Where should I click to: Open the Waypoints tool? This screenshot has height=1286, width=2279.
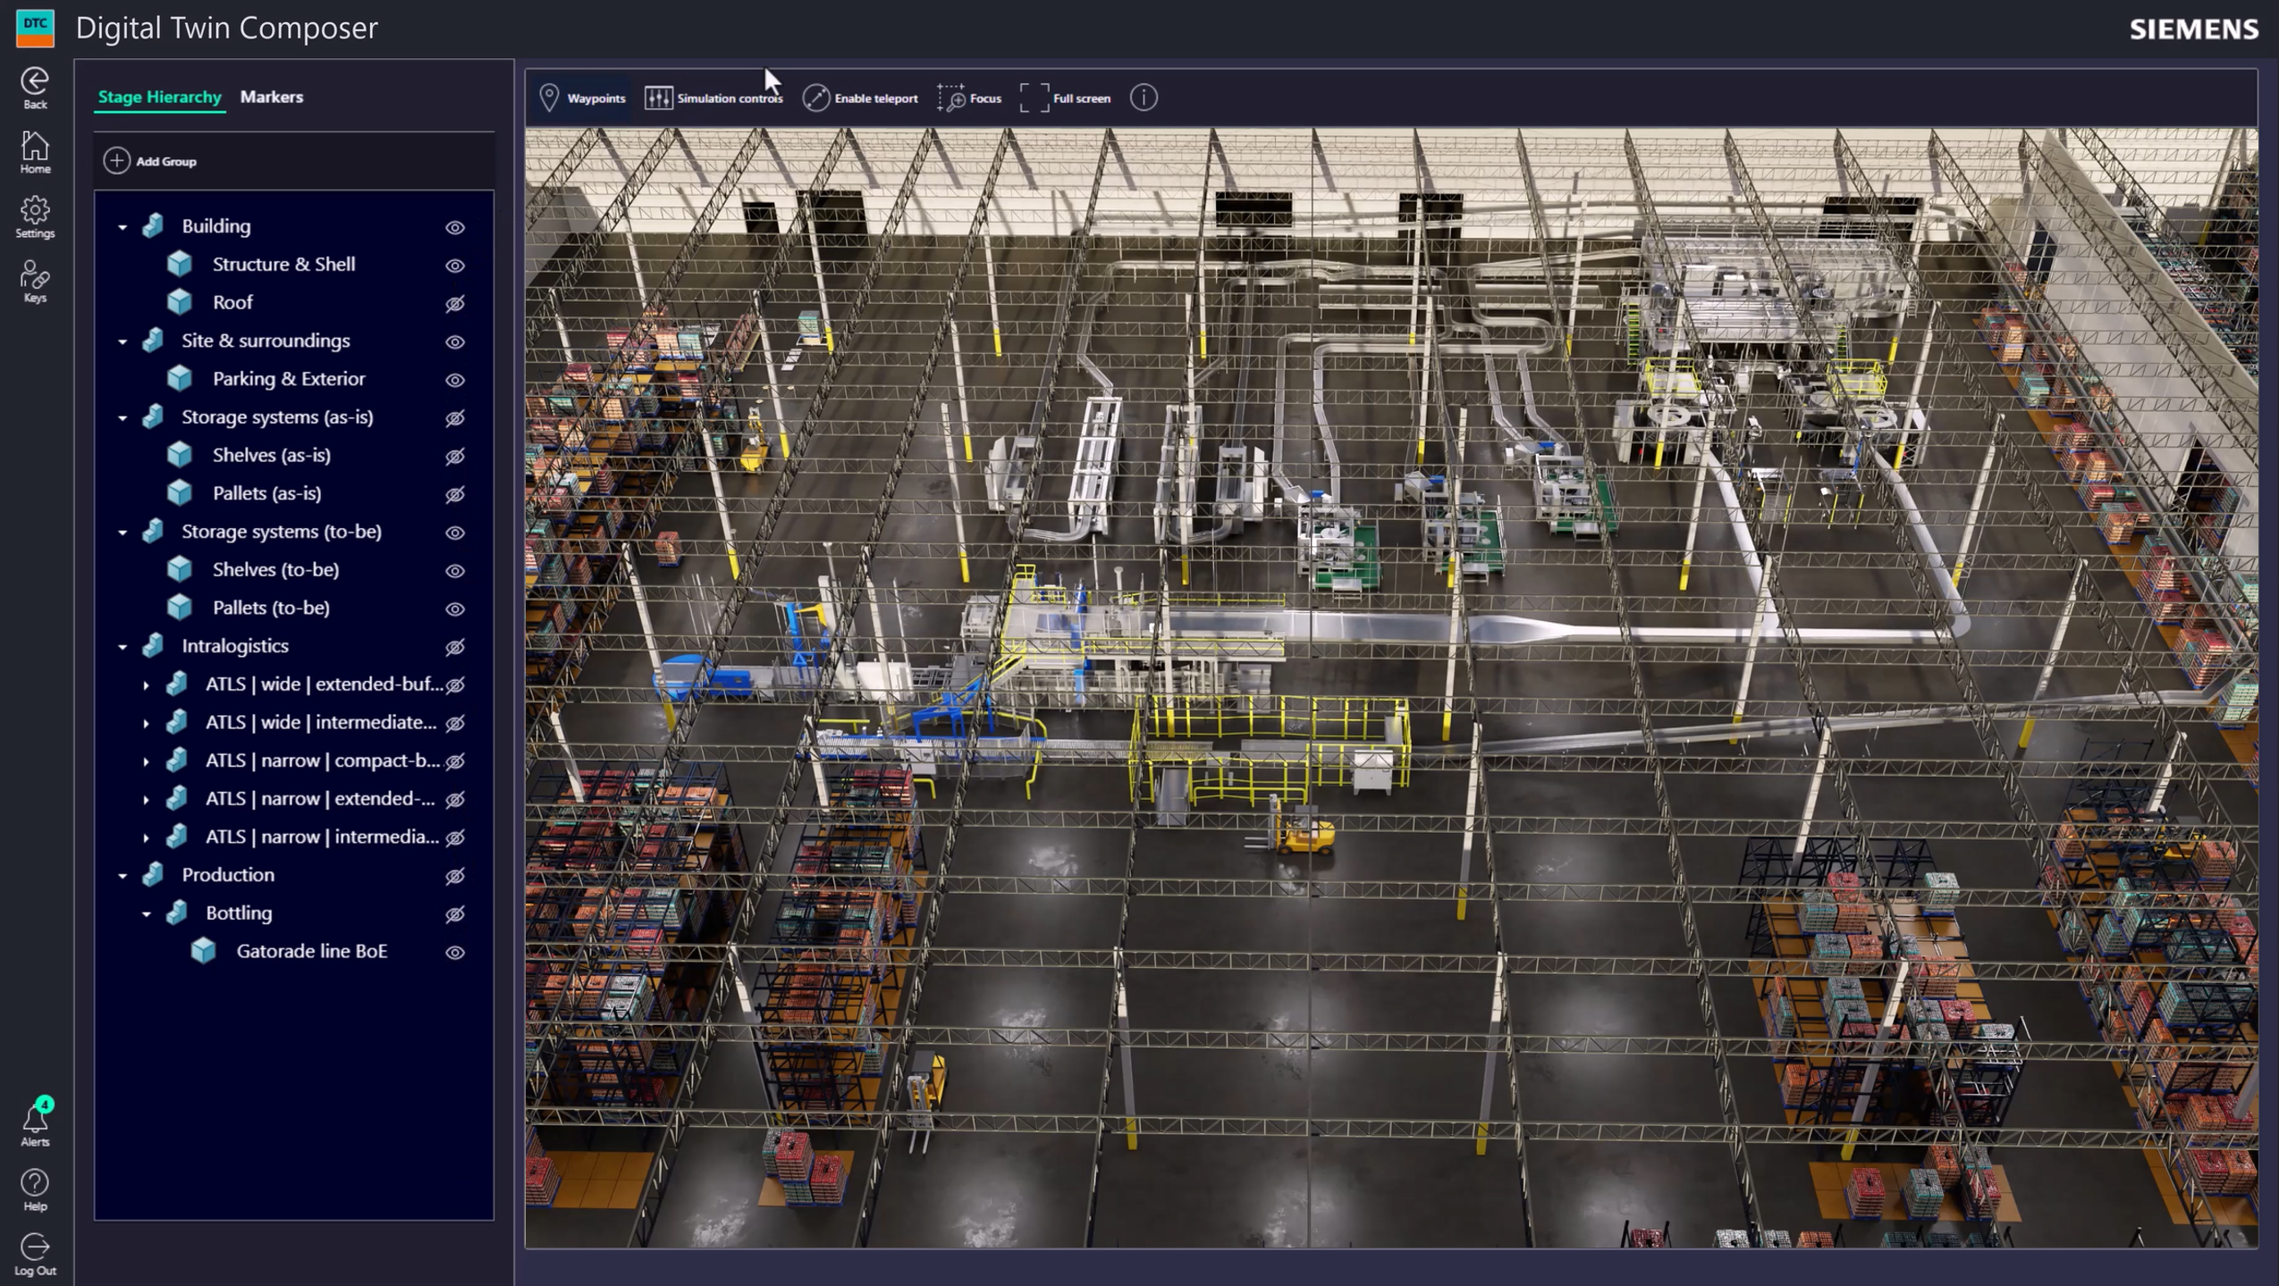(x=582, y=98)
